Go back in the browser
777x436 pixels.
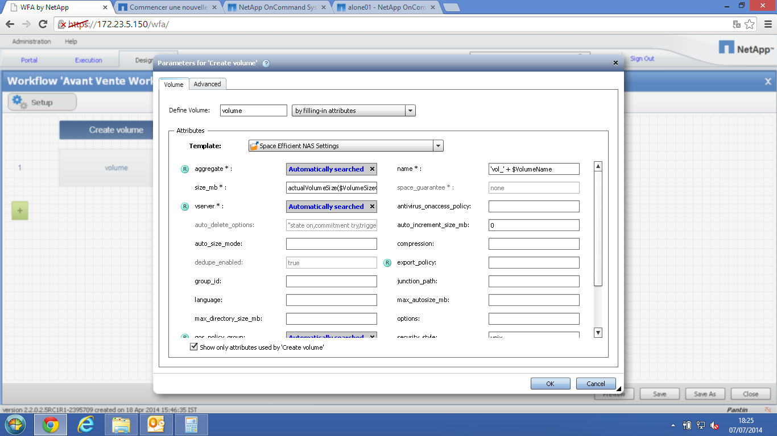click(x=10, y=24)
